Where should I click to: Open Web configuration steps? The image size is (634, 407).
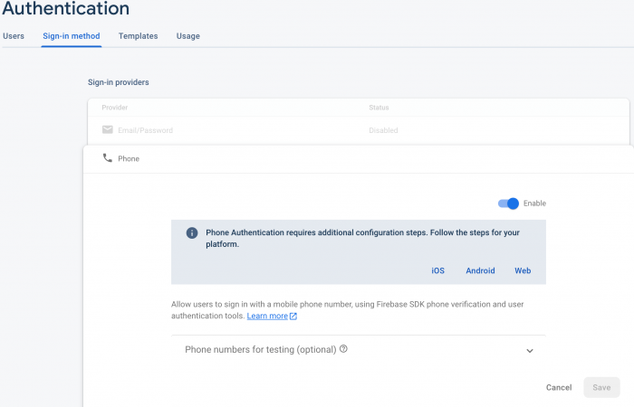(x=523, y=270)
